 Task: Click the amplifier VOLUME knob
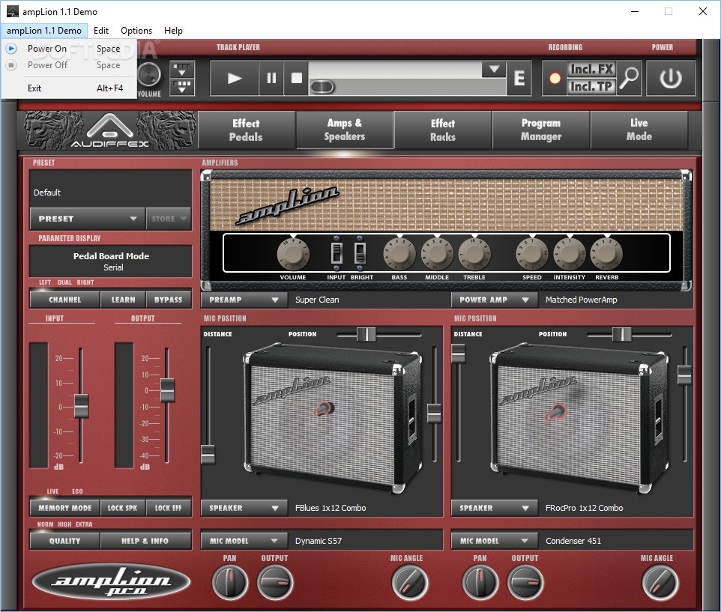[x=293, y=254]
